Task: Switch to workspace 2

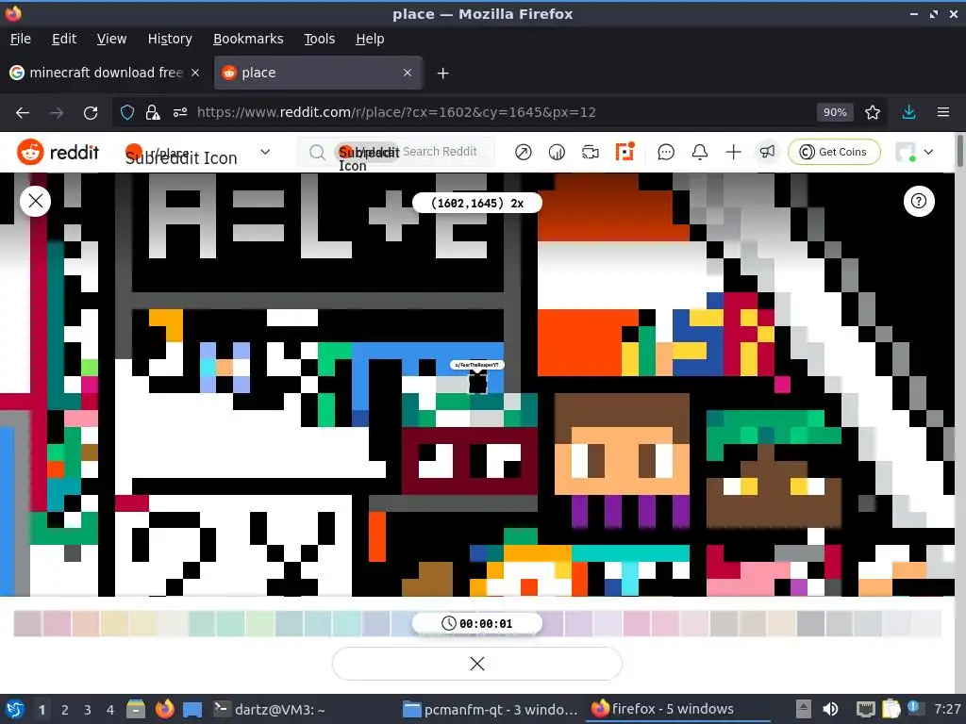Action: pyautogui.click(x=65, y=710)
